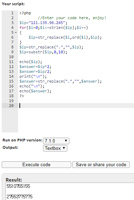Click result value 5510755155

click(18, 186)
